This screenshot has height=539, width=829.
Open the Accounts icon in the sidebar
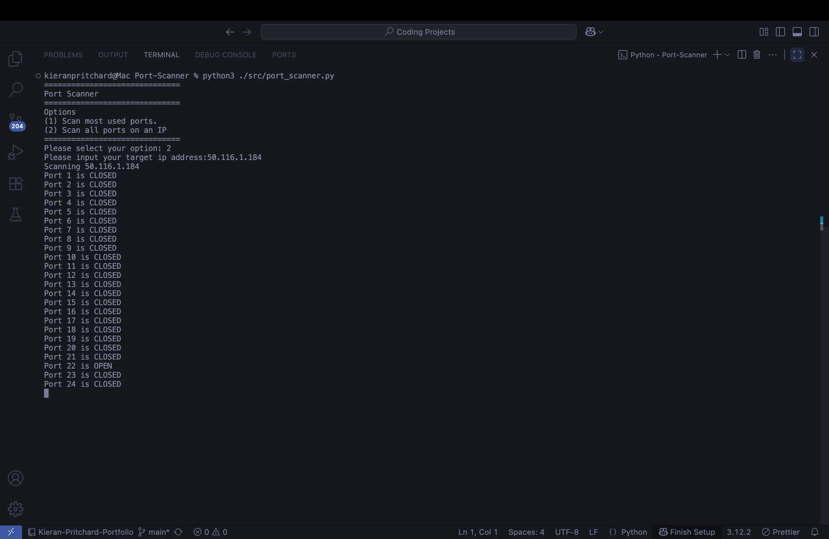[16, 479]
